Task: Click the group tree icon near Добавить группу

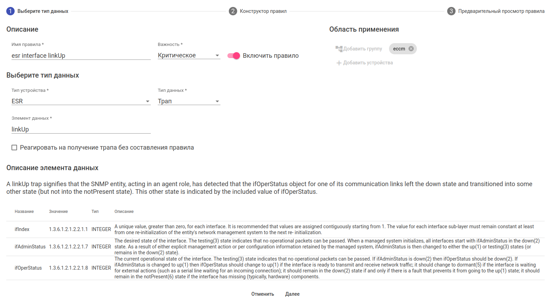Action: click(339, 49)
